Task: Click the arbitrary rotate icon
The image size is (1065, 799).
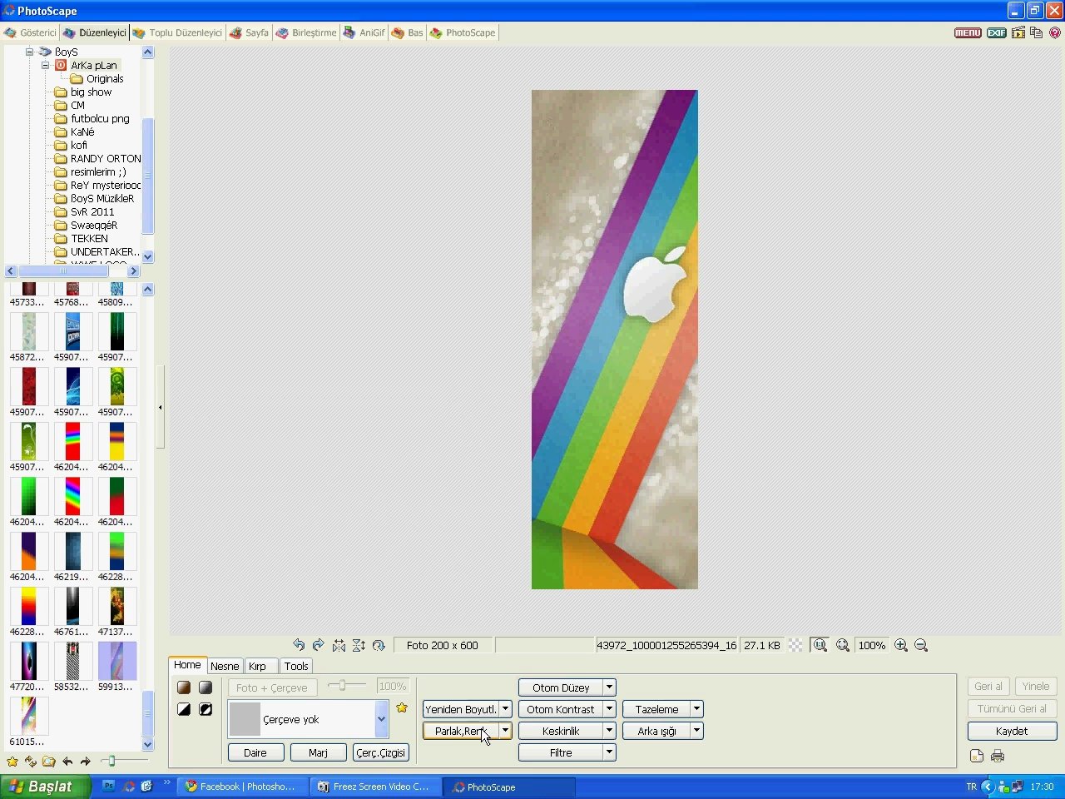Action: (379, 645)
